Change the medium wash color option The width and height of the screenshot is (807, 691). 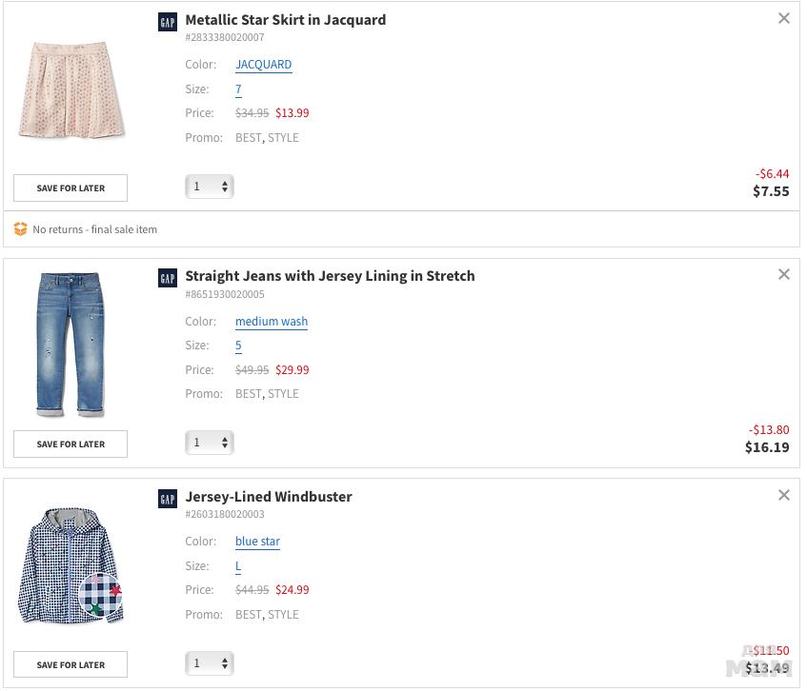click(272, 322)
